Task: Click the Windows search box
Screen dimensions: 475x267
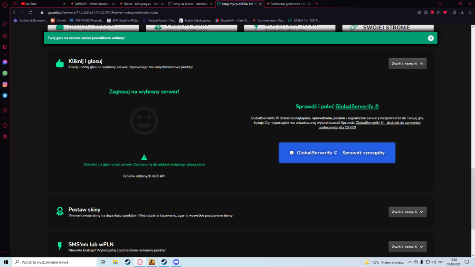Action: pos(55,262)
